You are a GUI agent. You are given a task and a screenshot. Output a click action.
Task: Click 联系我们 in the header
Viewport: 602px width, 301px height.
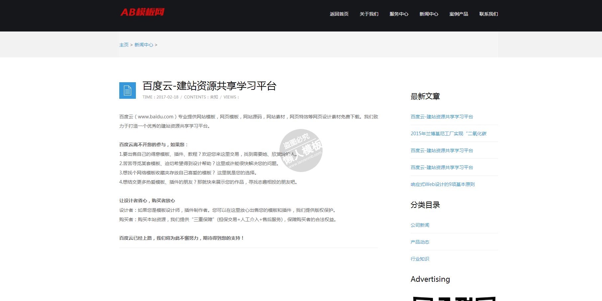tap(488, 14)
